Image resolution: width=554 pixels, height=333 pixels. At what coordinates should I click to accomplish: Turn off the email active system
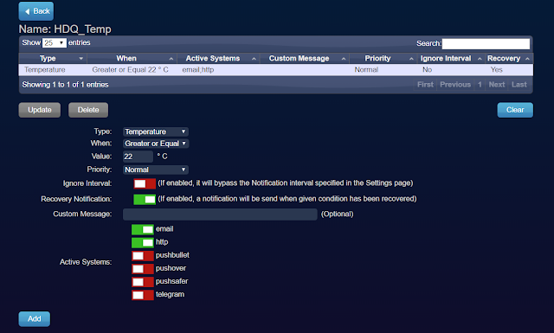(x=143, y=229)
